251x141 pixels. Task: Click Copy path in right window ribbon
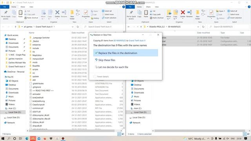click(x=155, y=14)
